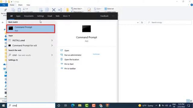Click inside the taskbar search box
This screenshot has width=193, height=108.
(x=31, y=105)
